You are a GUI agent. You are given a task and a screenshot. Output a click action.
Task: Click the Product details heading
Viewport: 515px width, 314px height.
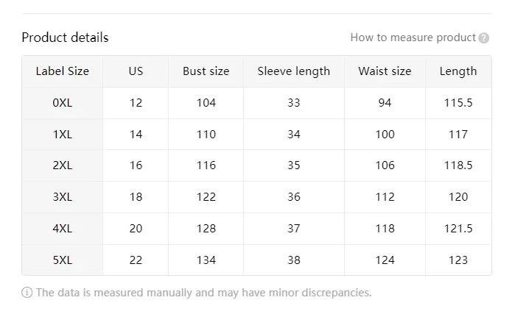(x=65, y=38)
